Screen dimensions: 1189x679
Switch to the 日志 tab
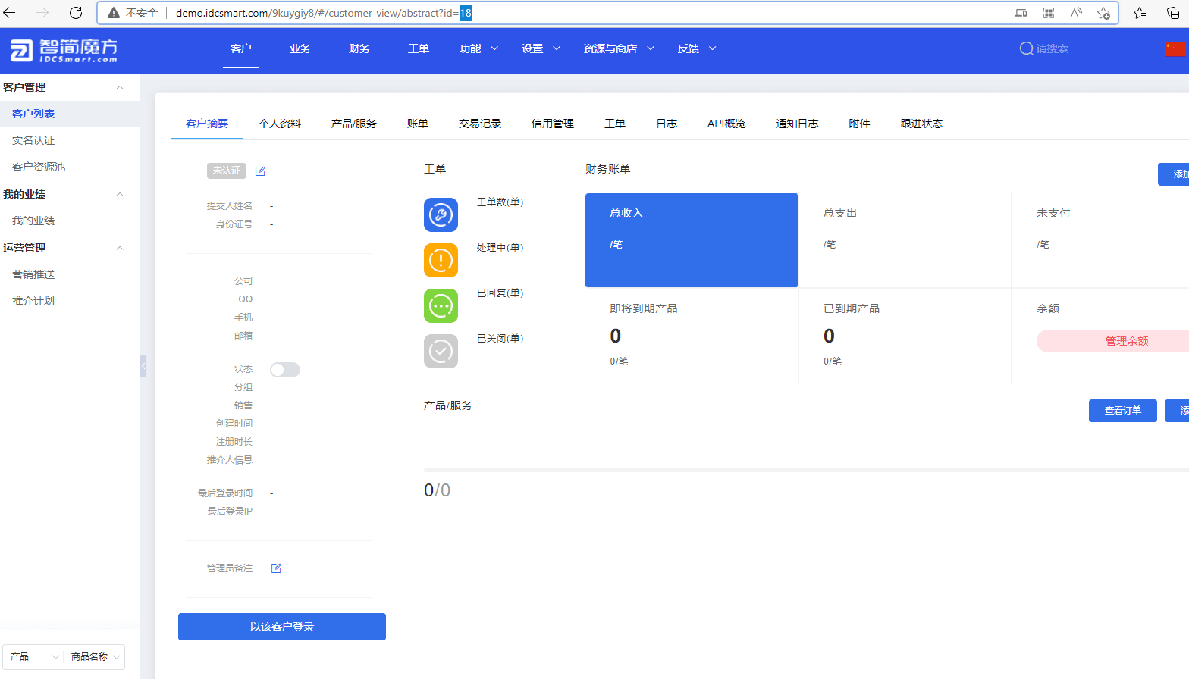[x=667, y=124]
